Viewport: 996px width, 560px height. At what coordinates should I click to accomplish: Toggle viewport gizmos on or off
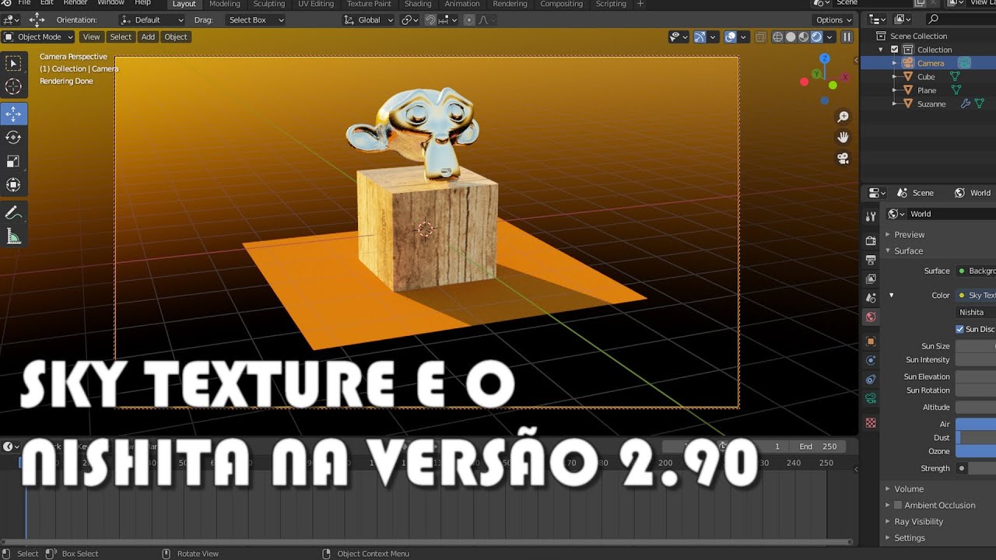coord(700,37)
